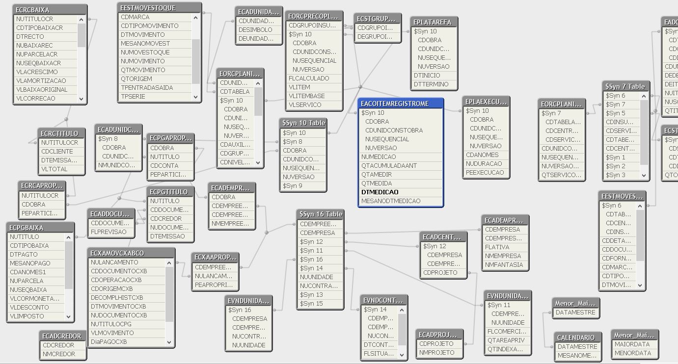Select DiaPAGOCXB field

(127, 342)
